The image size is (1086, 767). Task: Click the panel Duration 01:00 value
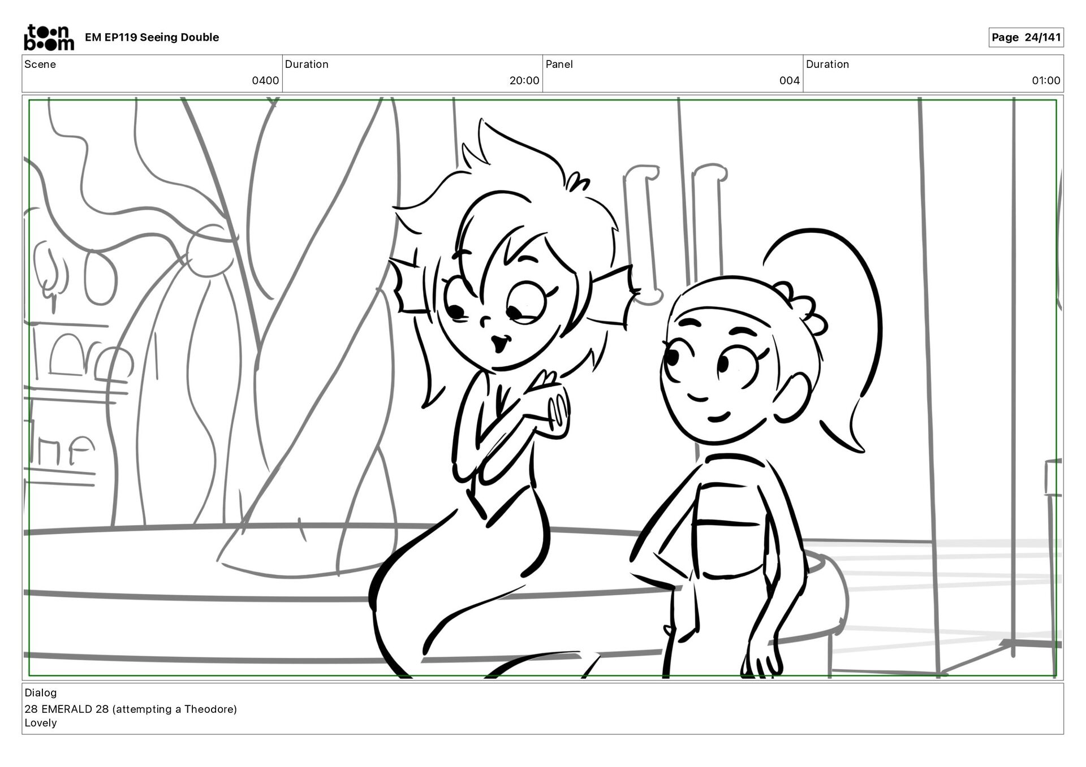(x=1045, y=80)
